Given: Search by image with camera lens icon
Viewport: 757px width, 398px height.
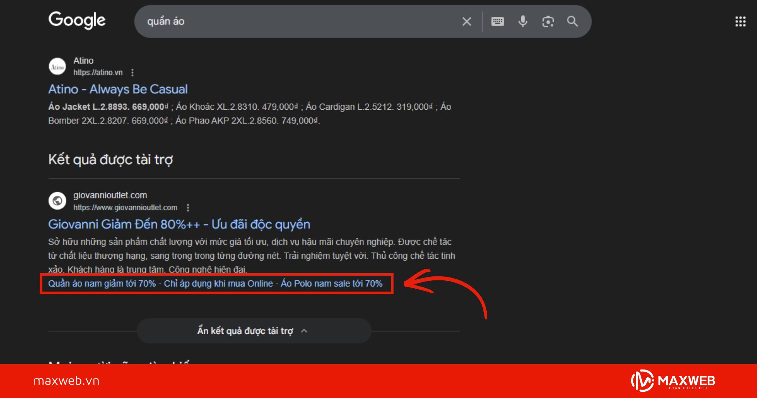Looking at the screenshot, I should [x=548, y=22].
